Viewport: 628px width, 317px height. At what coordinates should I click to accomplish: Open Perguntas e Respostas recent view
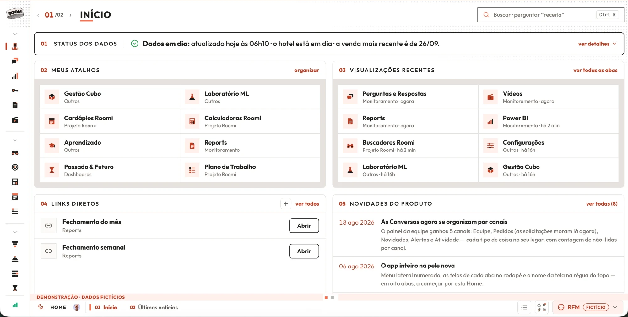point(408,97)
